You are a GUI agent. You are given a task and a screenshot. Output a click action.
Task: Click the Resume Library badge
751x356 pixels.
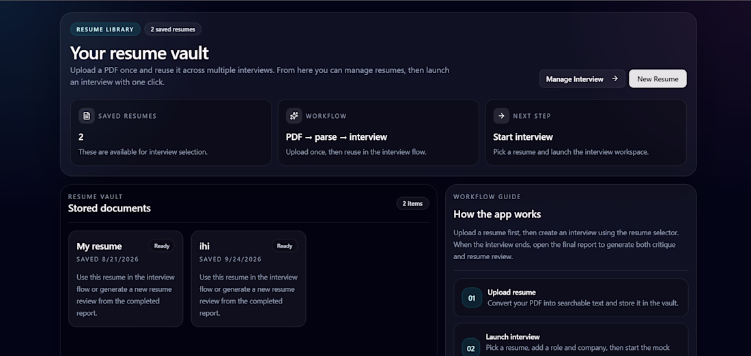point(105,29)
